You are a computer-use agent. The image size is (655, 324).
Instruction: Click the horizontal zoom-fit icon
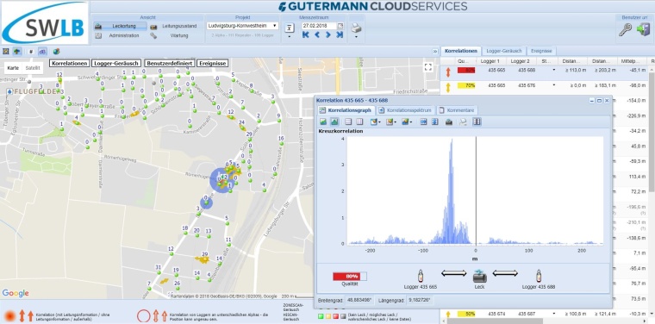pos(423,121)
